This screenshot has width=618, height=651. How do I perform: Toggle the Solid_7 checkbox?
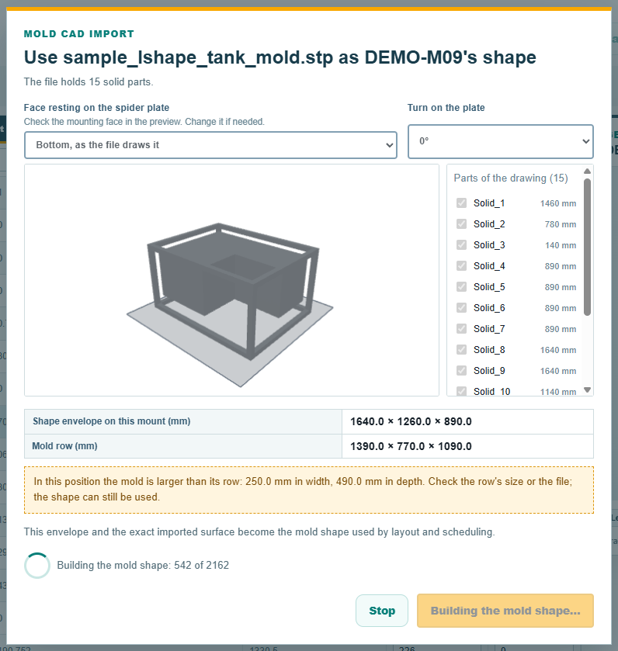click(461, 329)
